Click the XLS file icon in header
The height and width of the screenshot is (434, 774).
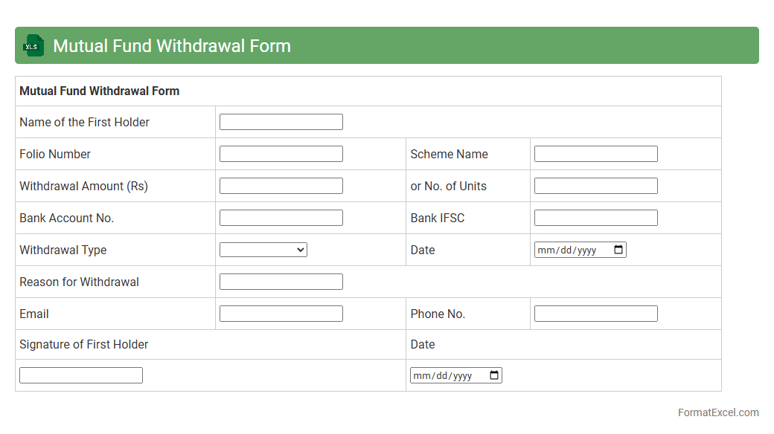click(33, 46)
